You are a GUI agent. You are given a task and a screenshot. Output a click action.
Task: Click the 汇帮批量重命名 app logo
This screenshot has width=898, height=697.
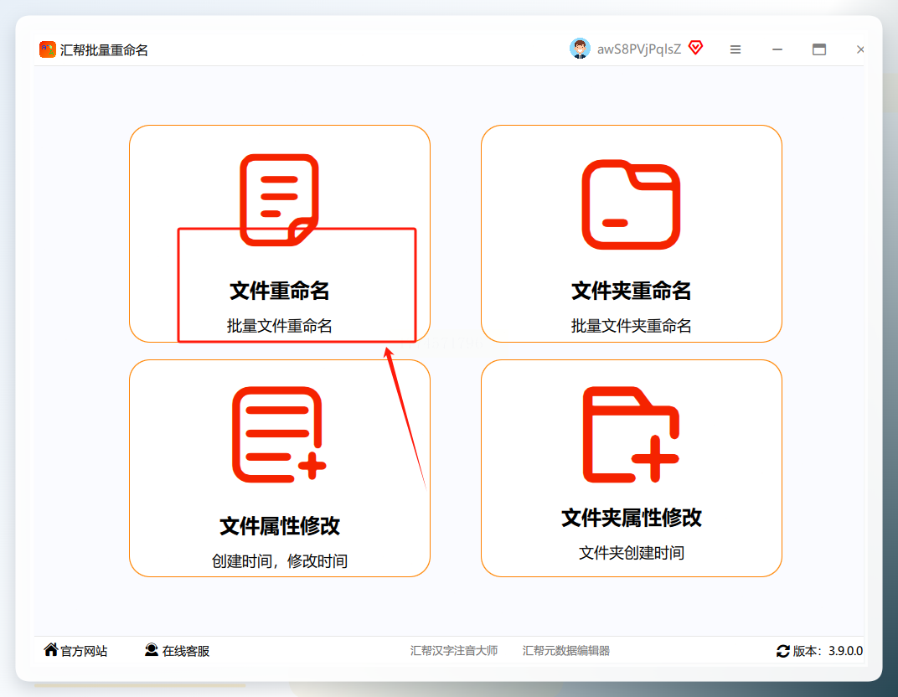[48, 49]
